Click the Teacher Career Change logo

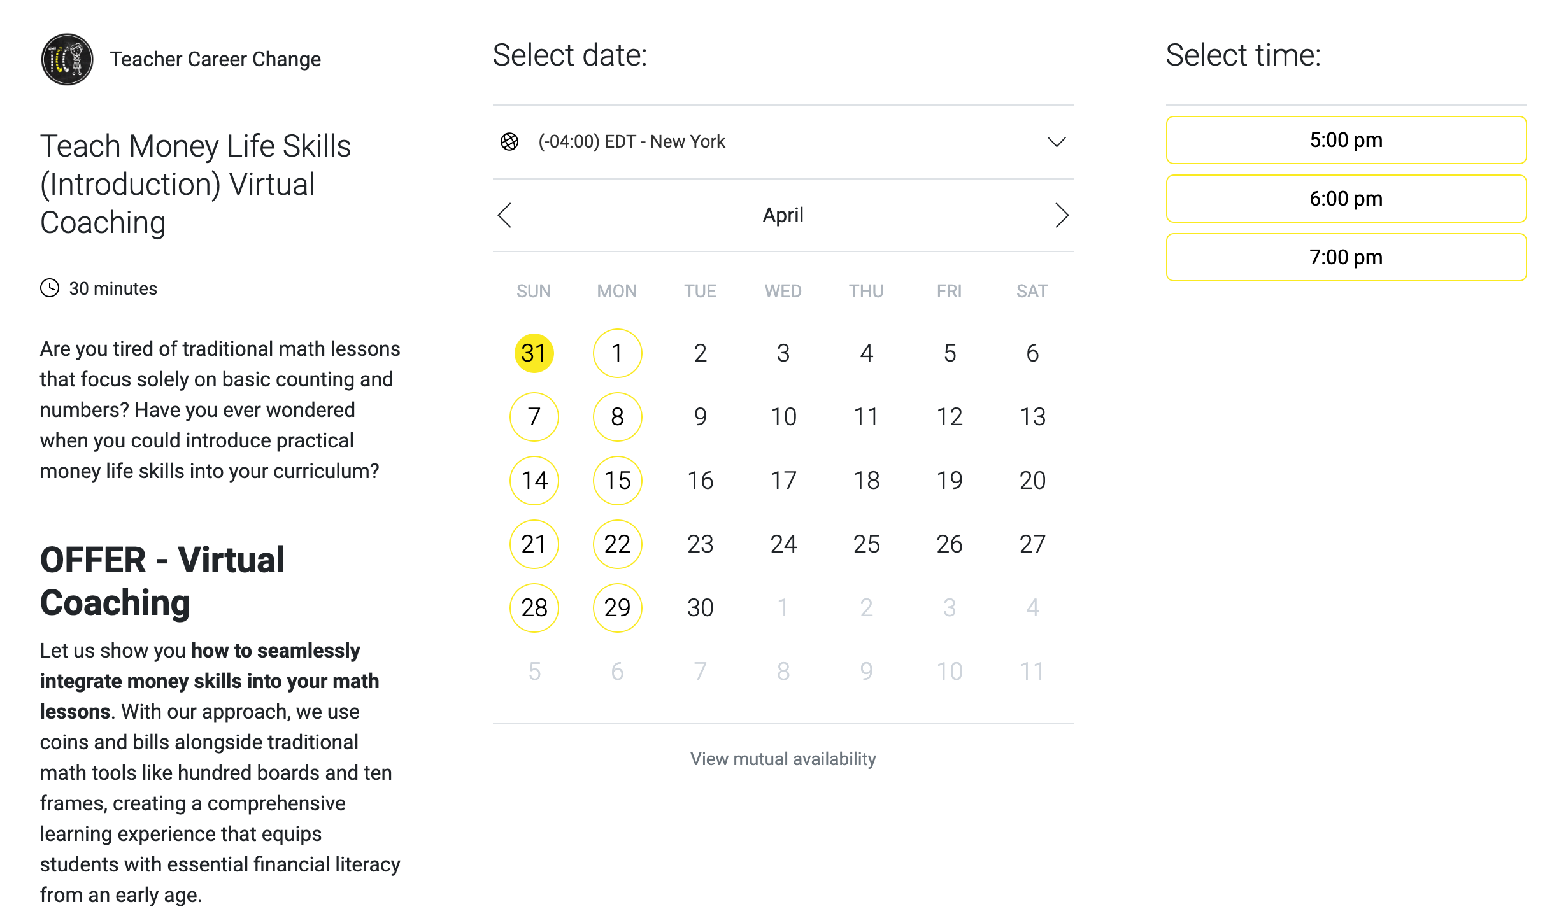click(67, 59)
